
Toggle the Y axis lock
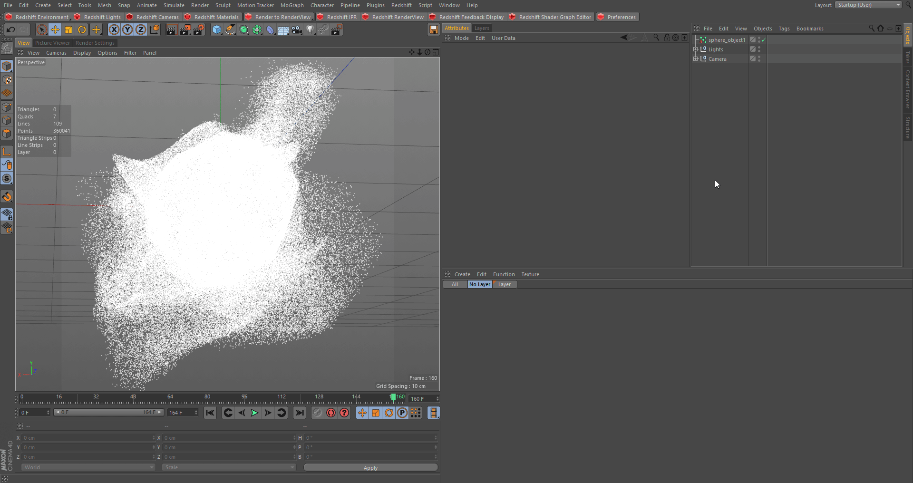[x=127, y=29]
